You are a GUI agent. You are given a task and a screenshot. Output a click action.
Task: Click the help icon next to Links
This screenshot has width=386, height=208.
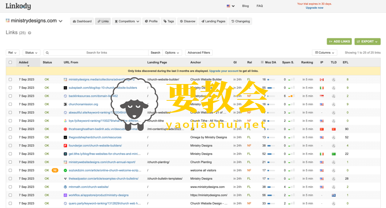click(x=30, y=33)
